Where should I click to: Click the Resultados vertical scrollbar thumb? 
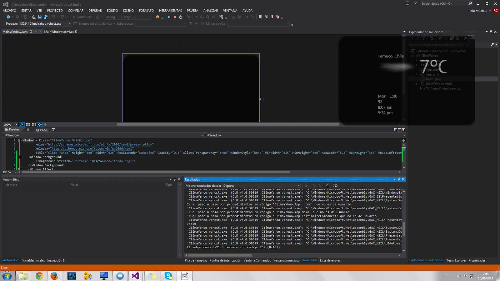click(x=404, y=229)
